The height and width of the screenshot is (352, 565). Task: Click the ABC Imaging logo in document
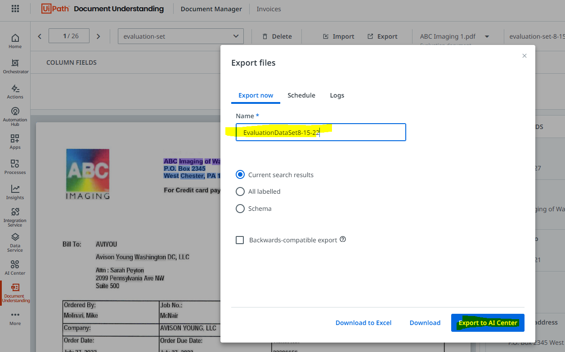pyautogui.click(x=88, y=174)
